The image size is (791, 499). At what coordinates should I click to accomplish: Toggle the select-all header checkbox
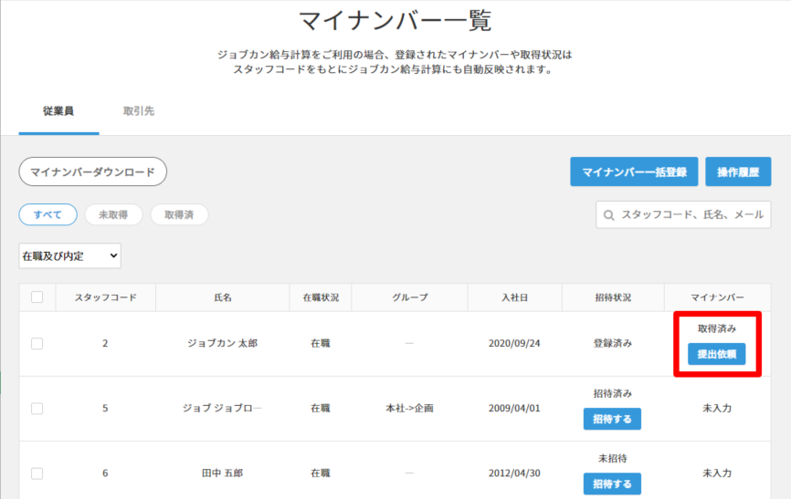coord(37,296)
